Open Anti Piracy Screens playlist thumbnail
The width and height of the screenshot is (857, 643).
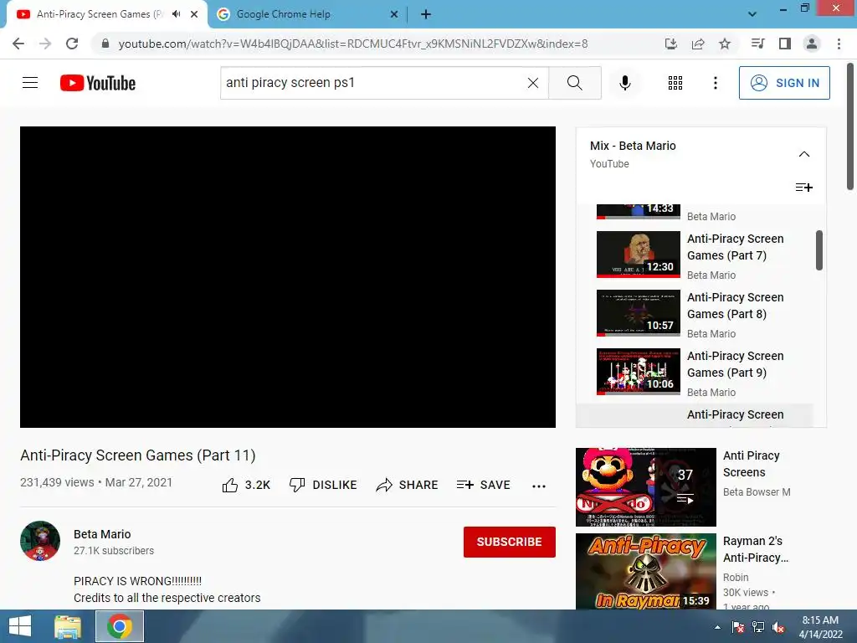click(645, 487)
